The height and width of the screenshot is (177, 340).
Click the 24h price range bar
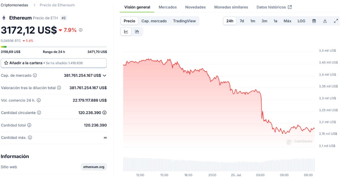tap(54, 47)
